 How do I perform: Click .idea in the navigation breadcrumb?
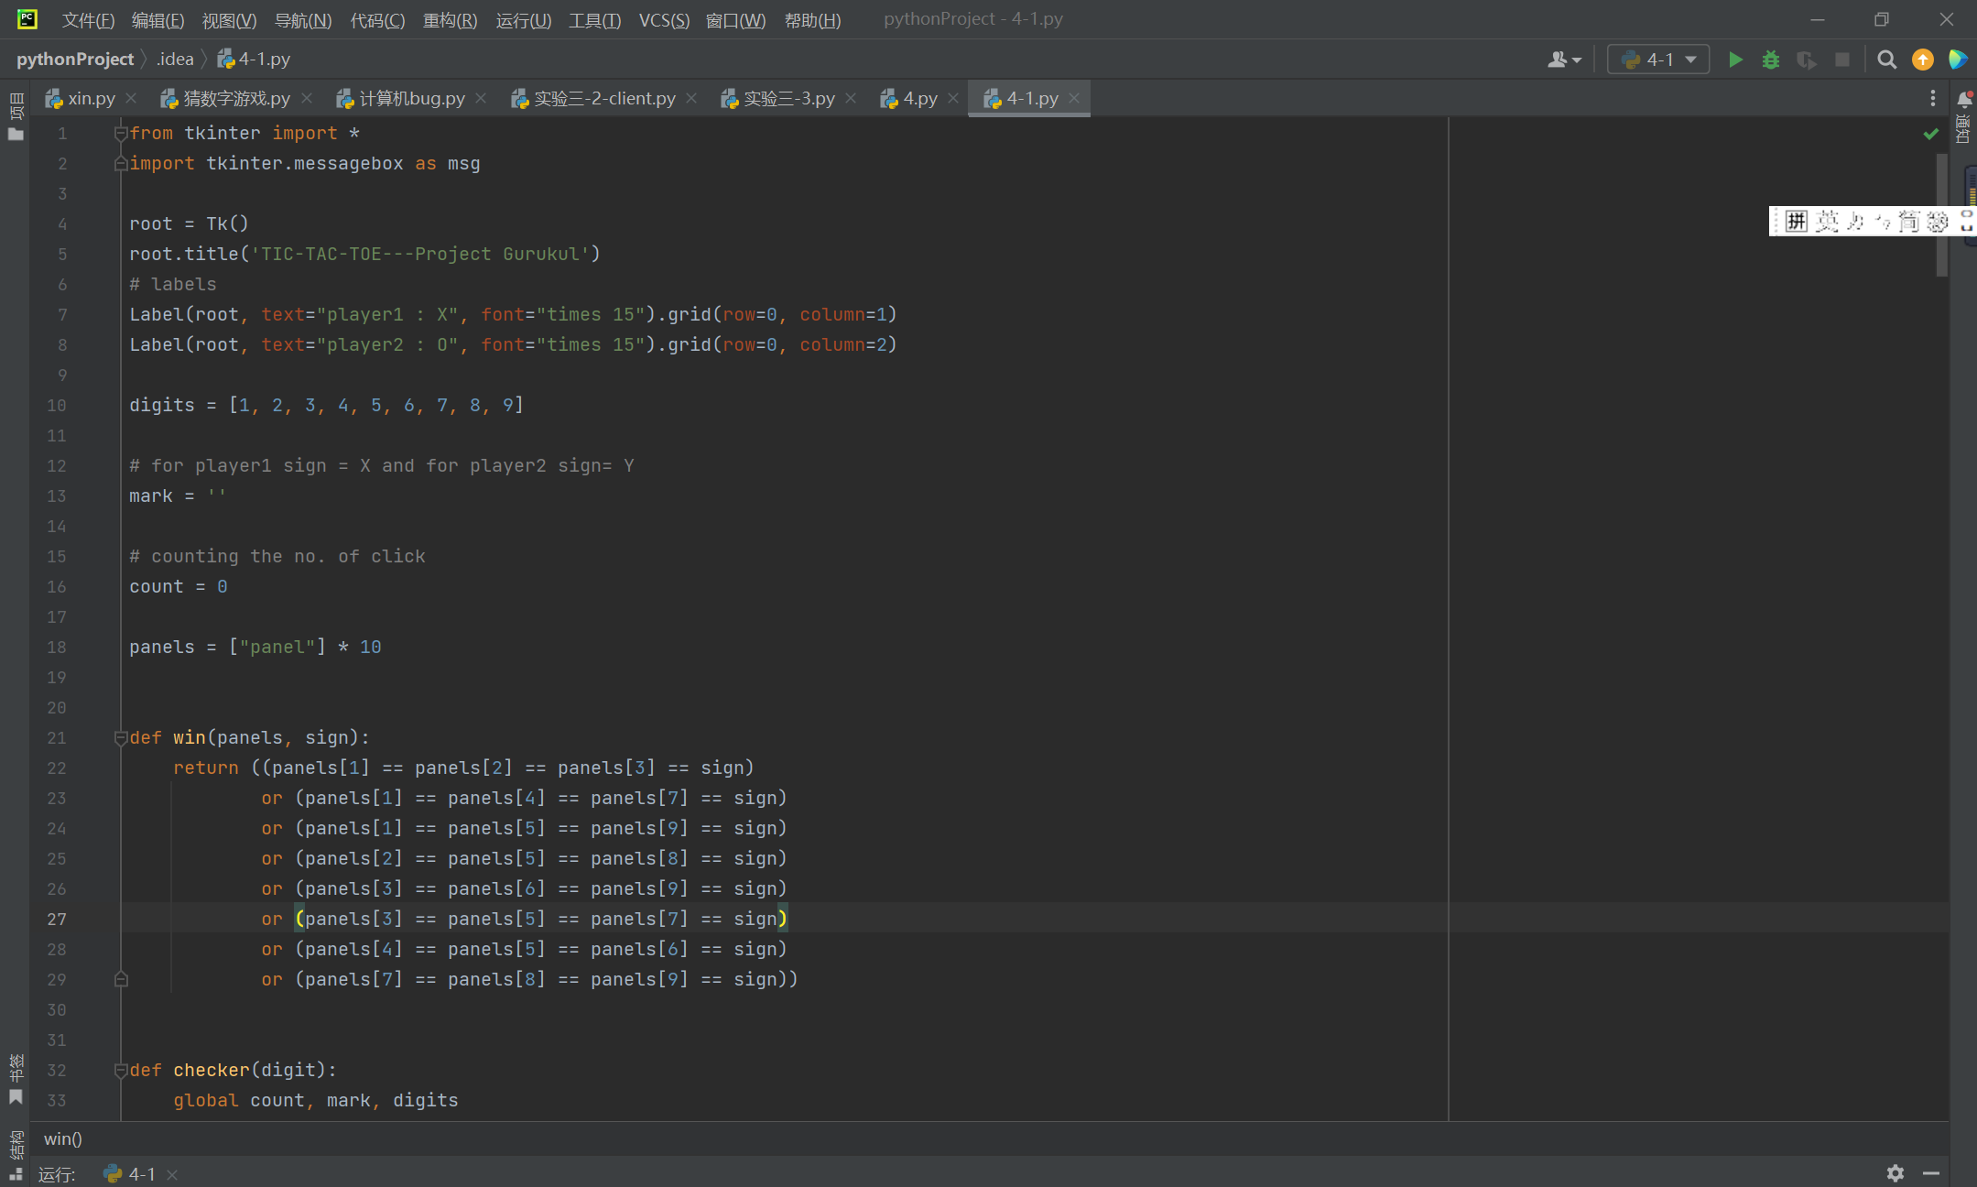click(x=175, y=60)
